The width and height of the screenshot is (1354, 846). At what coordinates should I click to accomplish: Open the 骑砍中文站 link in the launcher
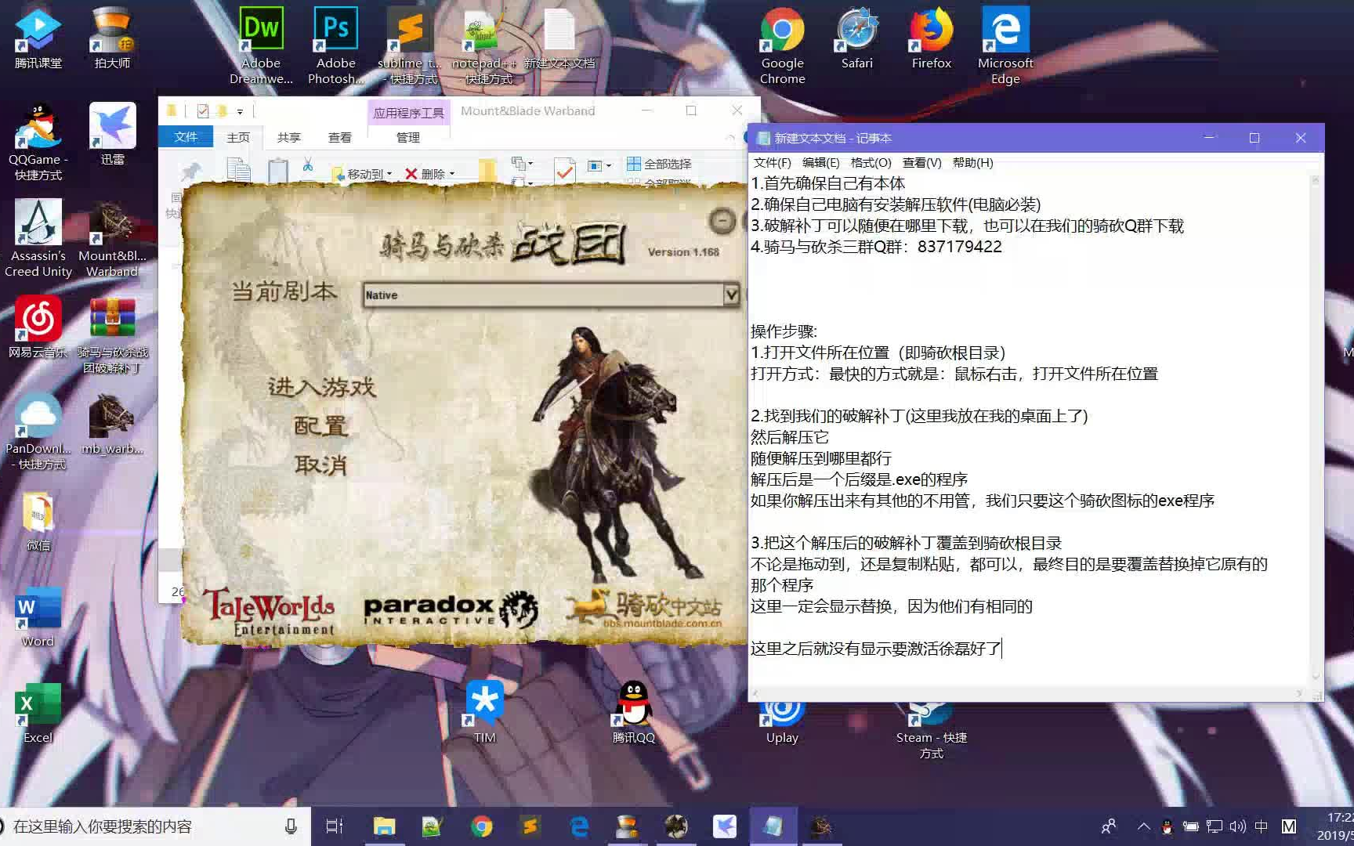tap(645, 608)
